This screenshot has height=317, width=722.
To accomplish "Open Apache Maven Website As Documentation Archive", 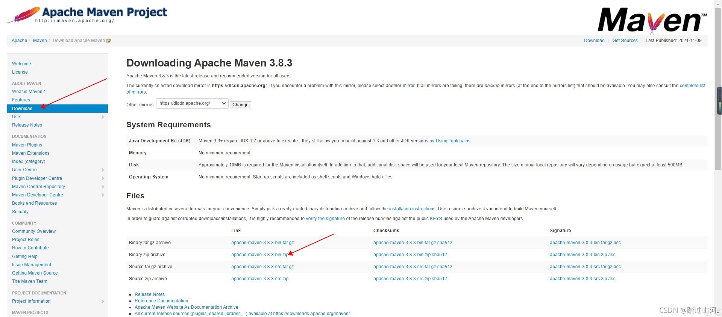I will click(187, 307).
